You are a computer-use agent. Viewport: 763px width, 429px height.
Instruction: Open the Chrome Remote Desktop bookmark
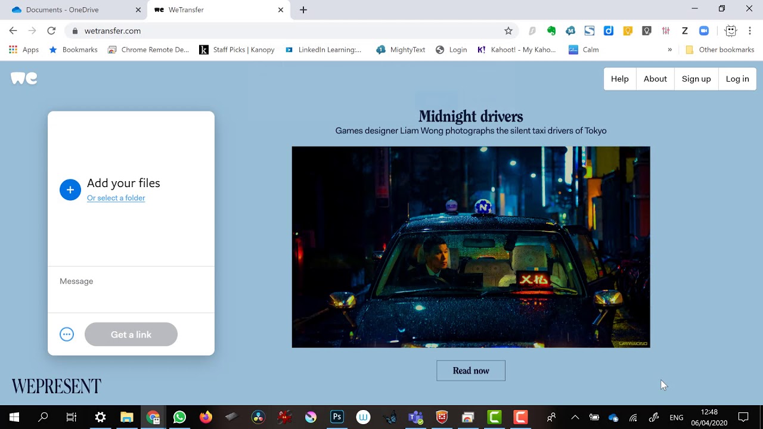[x=148, y=50]
